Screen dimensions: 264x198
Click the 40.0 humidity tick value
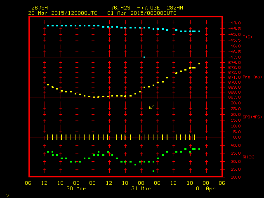(236, 146)
